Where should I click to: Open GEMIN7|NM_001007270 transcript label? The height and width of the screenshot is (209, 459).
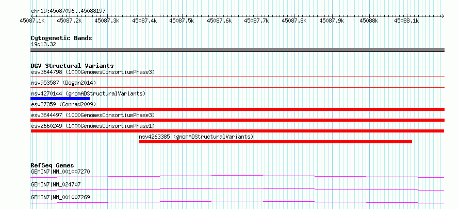(60, 172)
